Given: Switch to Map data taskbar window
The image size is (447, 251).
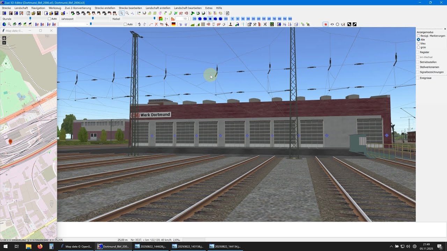Looking at the screenshot, I should (76, 246).
